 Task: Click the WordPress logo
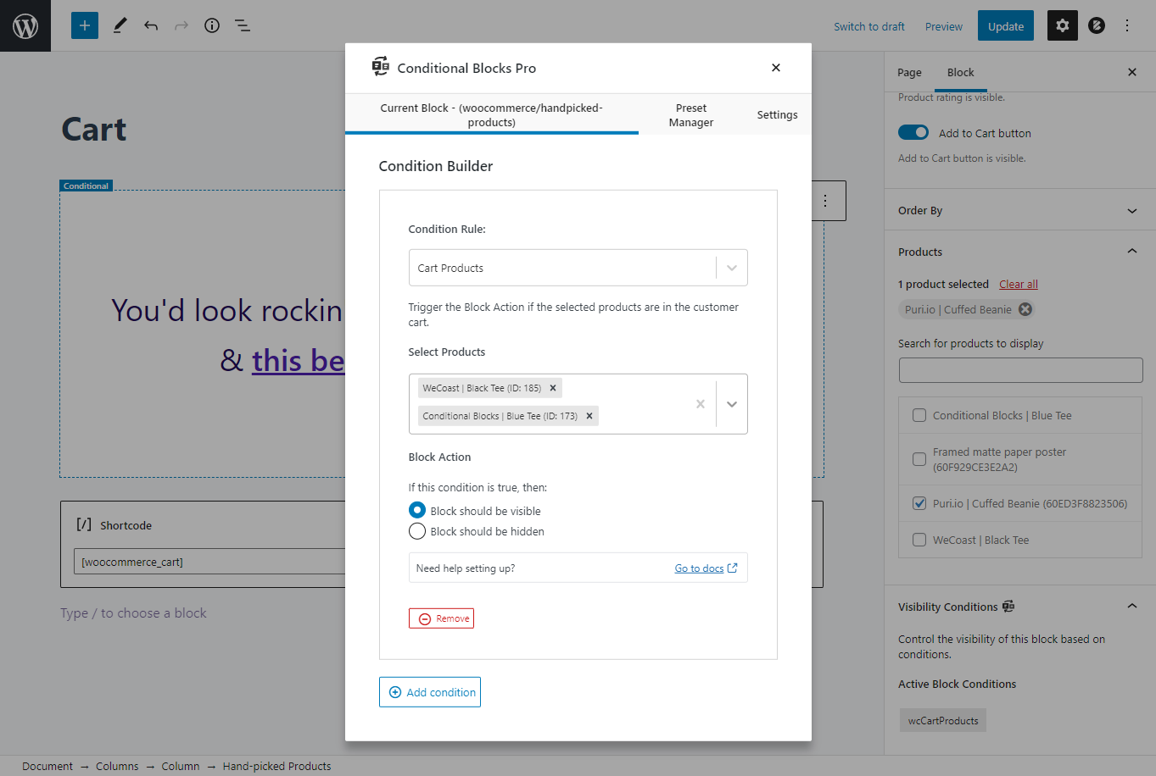(x=25, y=25)
